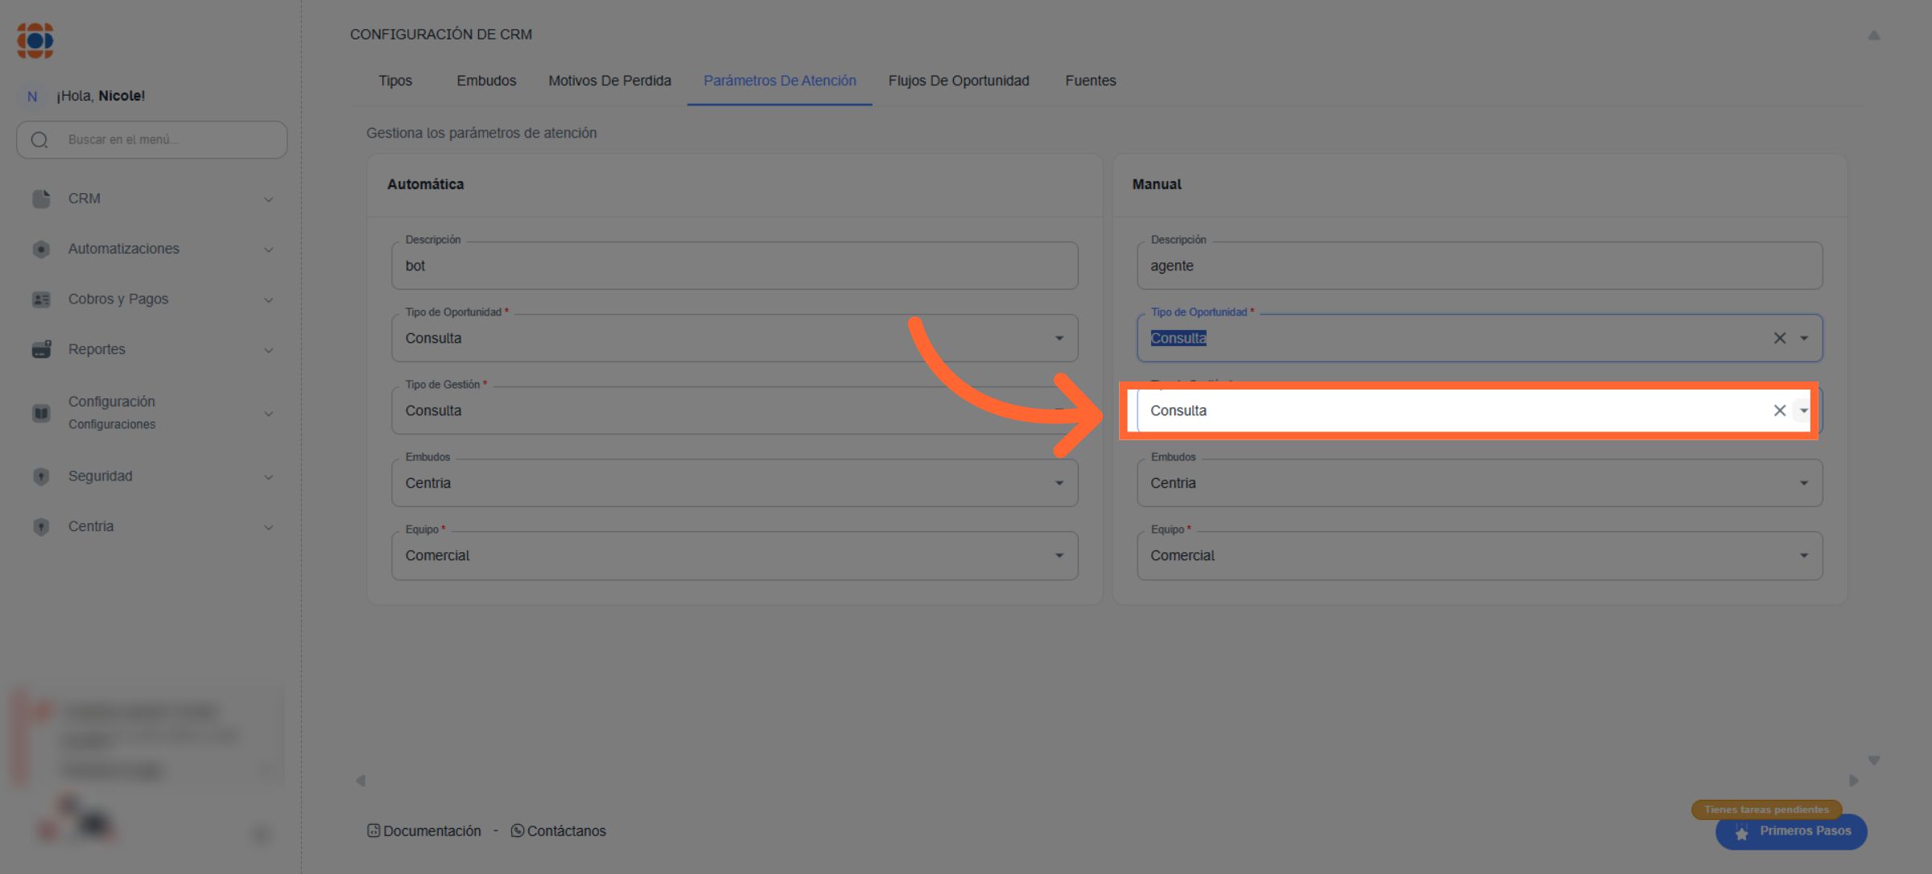Open Manual Embudos dropdown arrow

pyautogui.click(x=1803, y=483)
